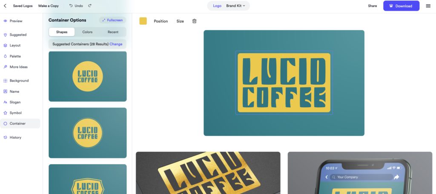The image size is (436, 194).
Task: Click the Symbol star icon
Action: pos(5,113)
